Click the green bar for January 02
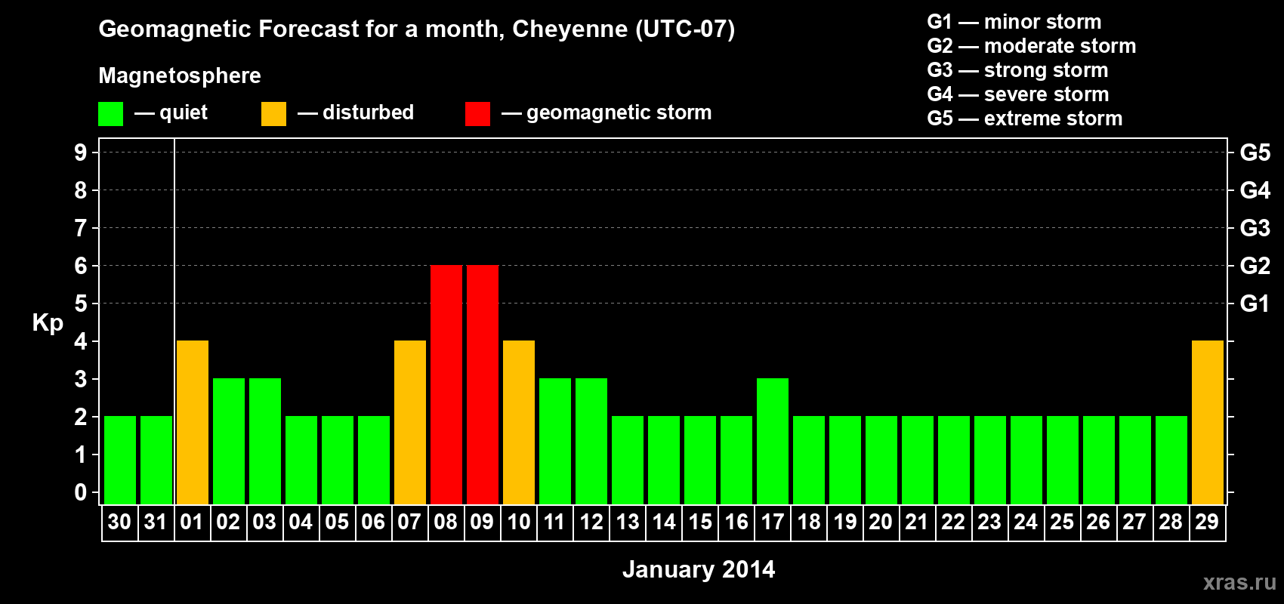This screenshot has width=1284, height=604. coord(229,442)
